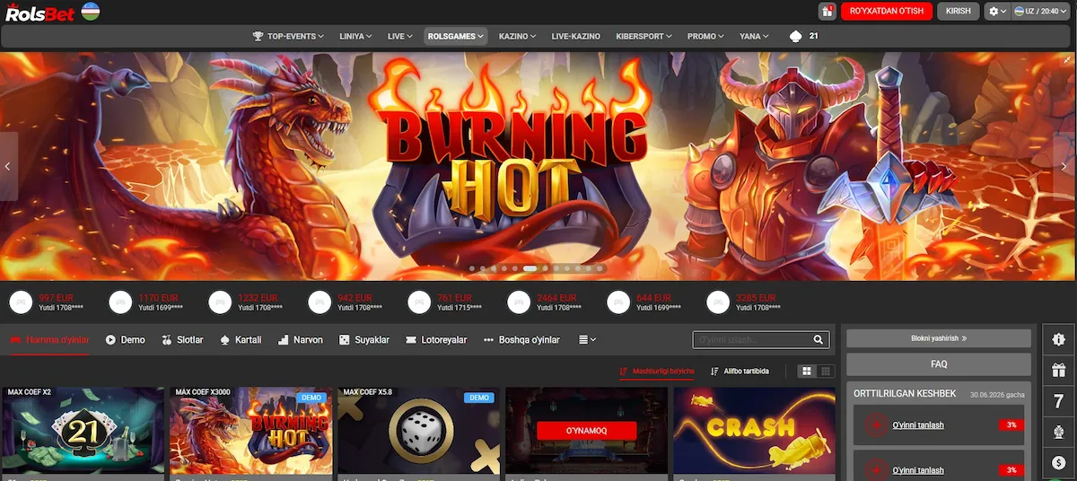Open the Crash game thumbnail
The height and width of the screenshot is (481, 1077).
pos(754,431)
